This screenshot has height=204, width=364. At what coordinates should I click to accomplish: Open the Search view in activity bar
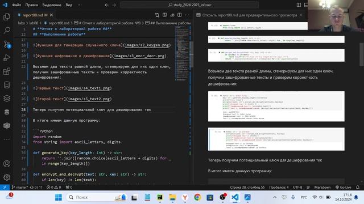(7, 30)
